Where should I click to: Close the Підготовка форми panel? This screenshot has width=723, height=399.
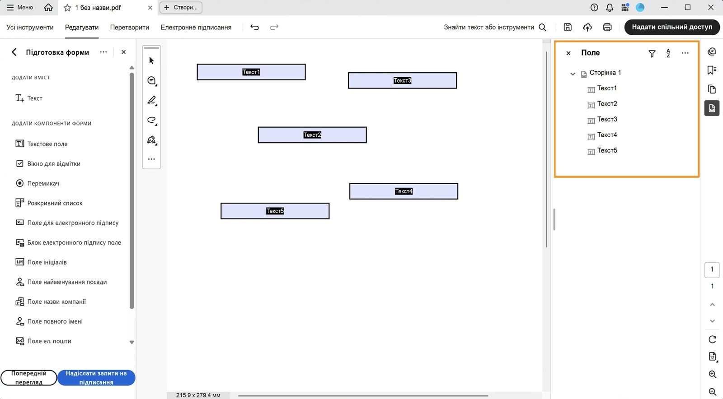pos(123,52)
